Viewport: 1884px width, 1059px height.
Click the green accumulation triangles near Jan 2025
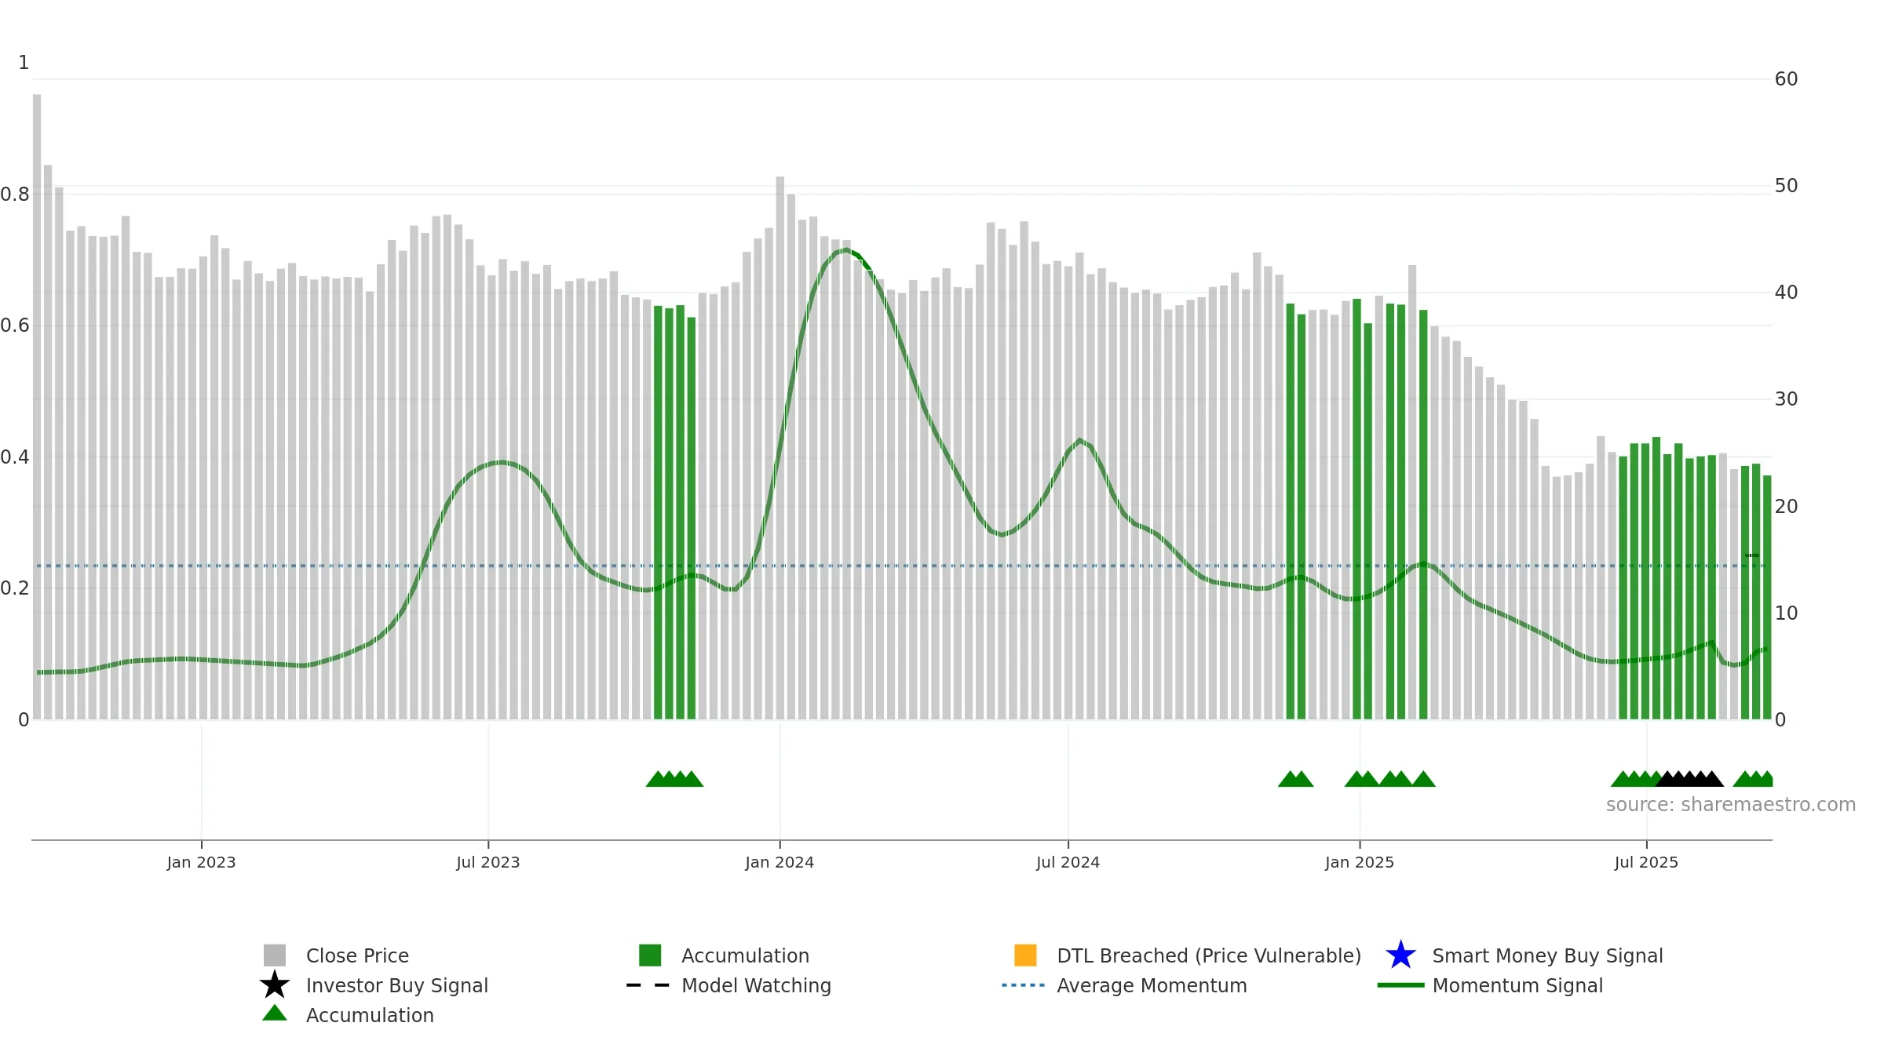[1389, 779]
